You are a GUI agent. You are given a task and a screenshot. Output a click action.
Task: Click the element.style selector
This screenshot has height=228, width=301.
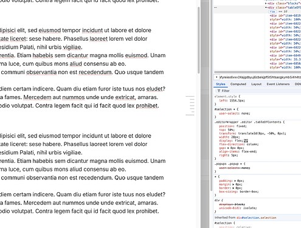coord(226,97)
